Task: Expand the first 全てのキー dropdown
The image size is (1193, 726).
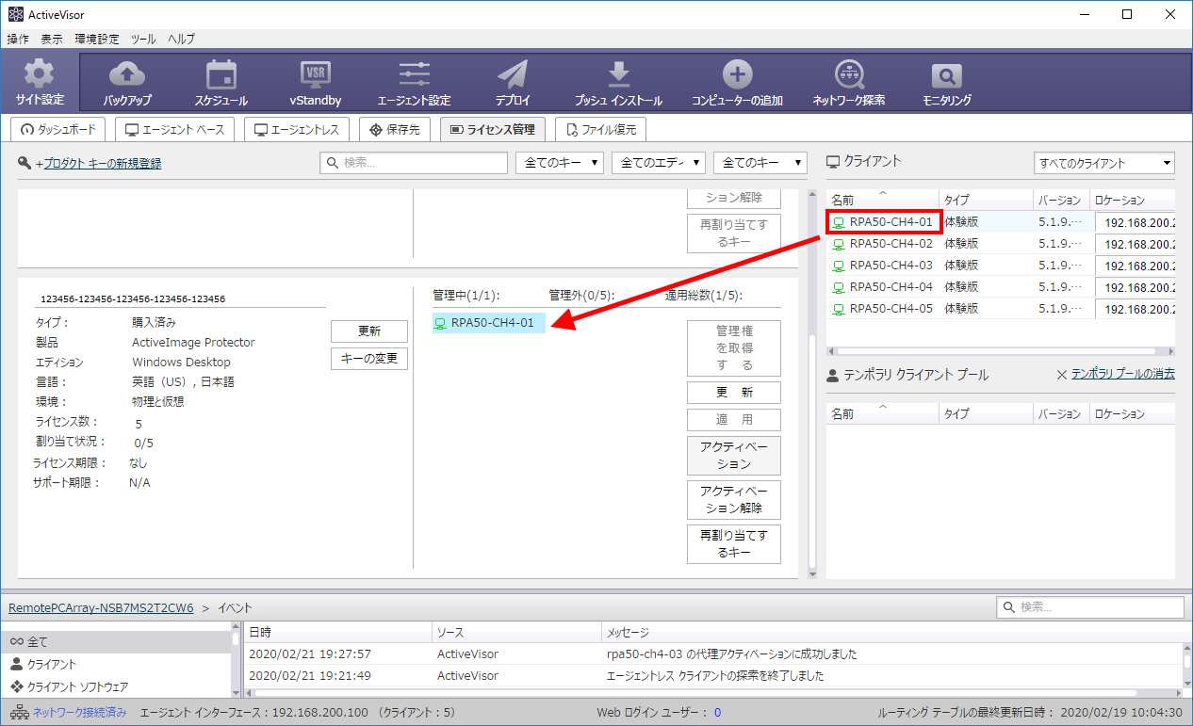Action: pyautogui.click(x=559, y=163)
